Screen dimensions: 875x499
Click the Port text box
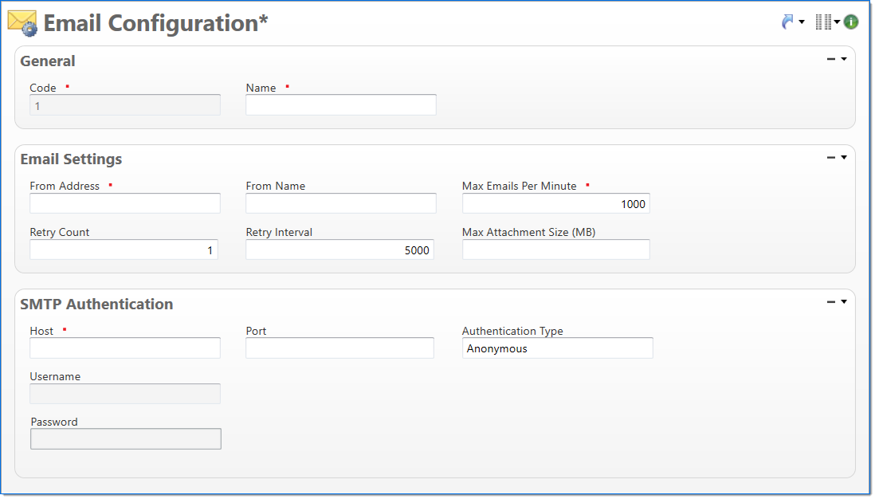tap(339, 348)
